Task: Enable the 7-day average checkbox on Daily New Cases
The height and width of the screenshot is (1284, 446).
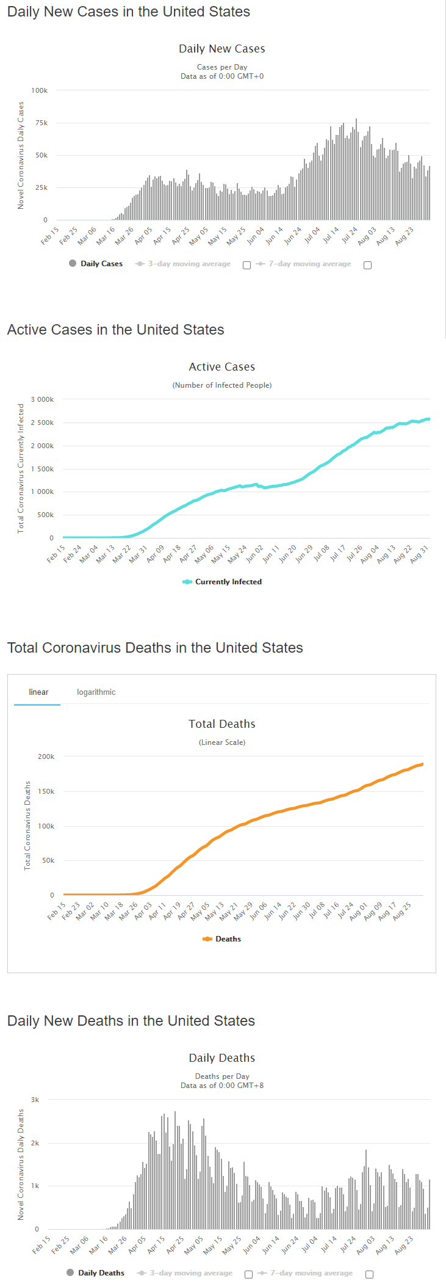Action: 367,265
